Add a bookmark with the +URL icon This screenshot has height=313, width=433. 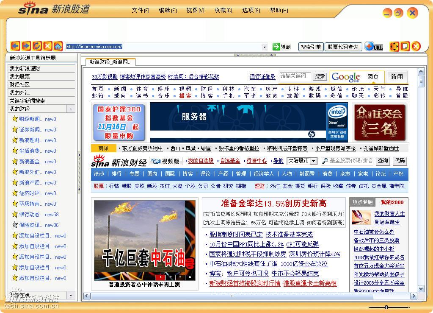(374, 46)
